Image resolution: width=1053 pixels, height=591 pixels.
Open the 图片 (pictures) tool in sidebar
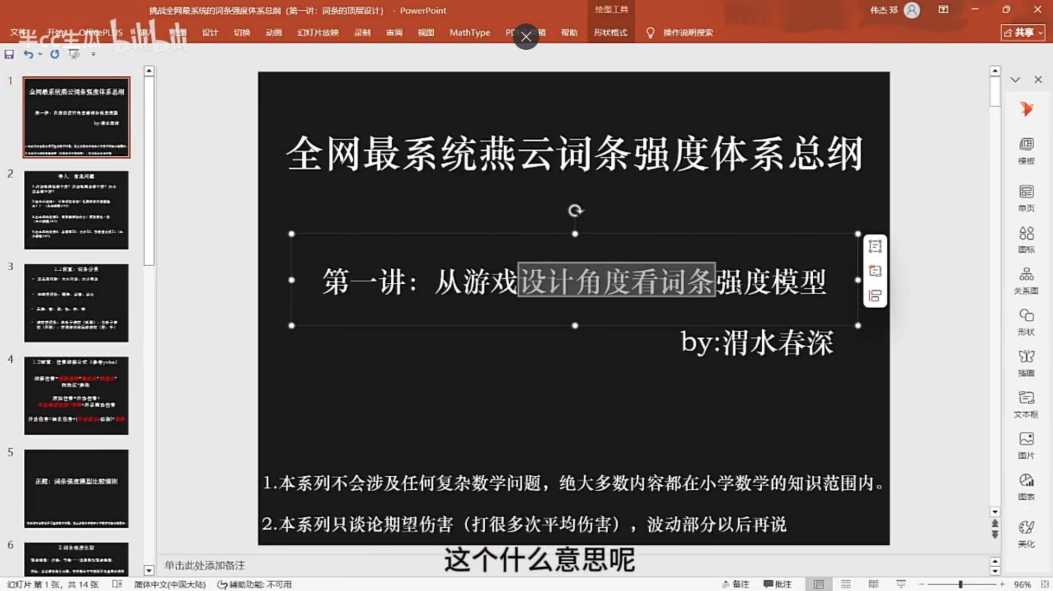1026,445
